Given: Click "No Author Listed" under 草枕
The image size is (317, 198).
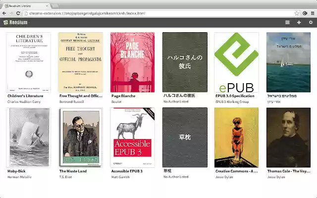Looking at the screenshot, I should point(176,177).
